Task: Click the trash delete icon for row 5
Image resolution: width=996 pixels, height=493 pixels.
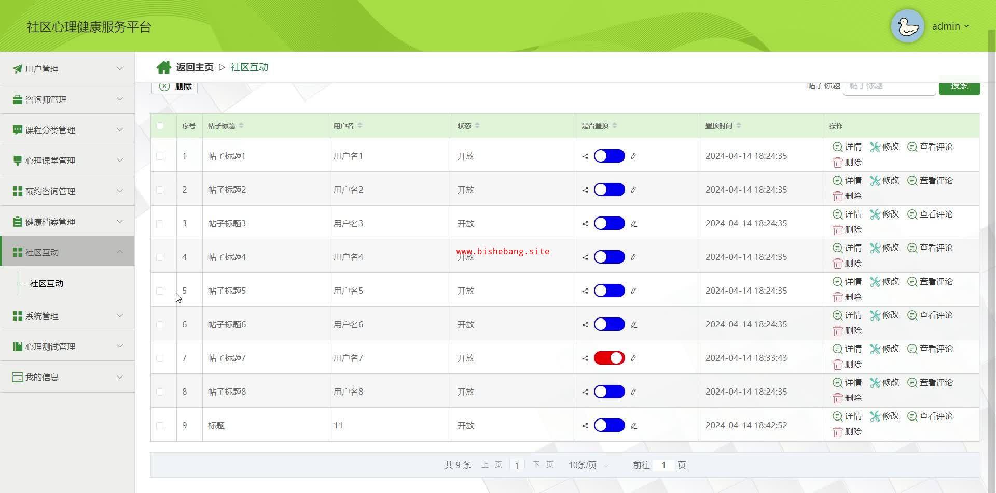Action: 837,297
